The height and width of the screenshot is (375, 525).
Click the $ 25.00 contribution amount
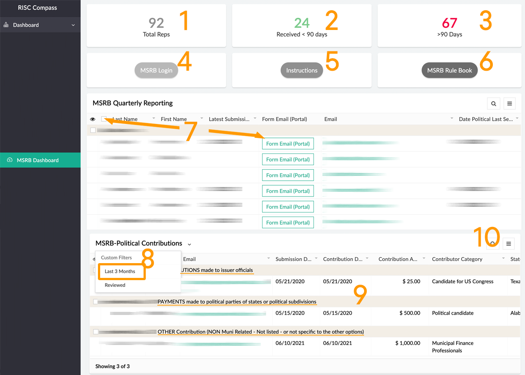(x=411, y=281)
